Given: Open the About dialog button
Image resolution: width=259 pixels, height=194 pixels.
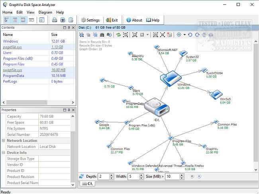Looking at the screenshot, I should (134, 20).
